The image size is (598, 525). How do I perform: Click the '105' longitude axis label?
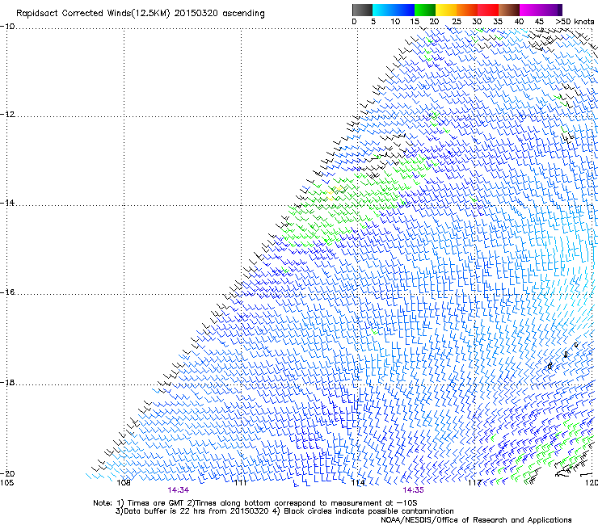(x=6, y=483)
